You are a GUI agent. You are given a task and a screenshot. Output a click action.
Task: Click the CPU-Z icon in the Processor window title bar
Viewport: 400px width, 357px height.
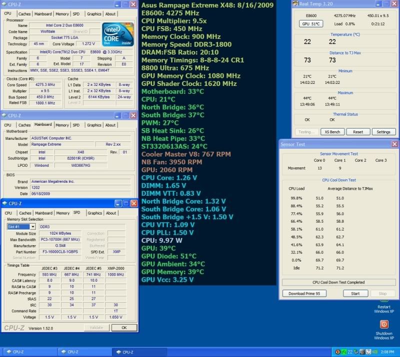pyautogui.click(x=4, y=4)
